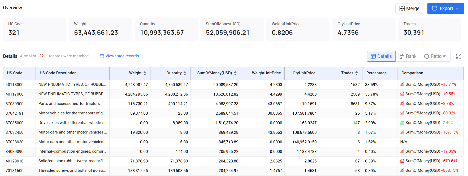The height and width of the screenshot is (176, 468).
Task: Click the QtyUnitPrice value 140,952.3150
Action: [x=305, y=142]
